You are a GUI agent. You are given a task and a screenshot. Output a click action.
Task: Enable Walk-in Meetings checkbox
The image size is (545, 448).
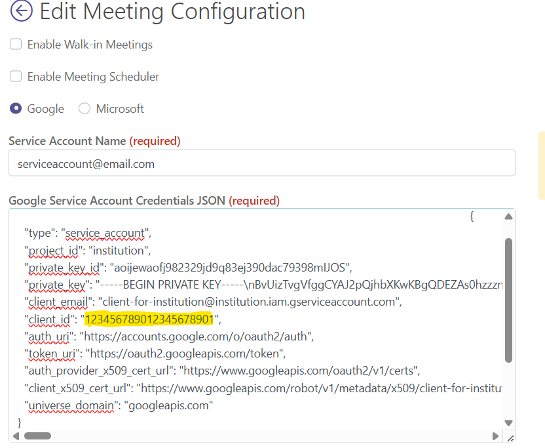[16, 44]
